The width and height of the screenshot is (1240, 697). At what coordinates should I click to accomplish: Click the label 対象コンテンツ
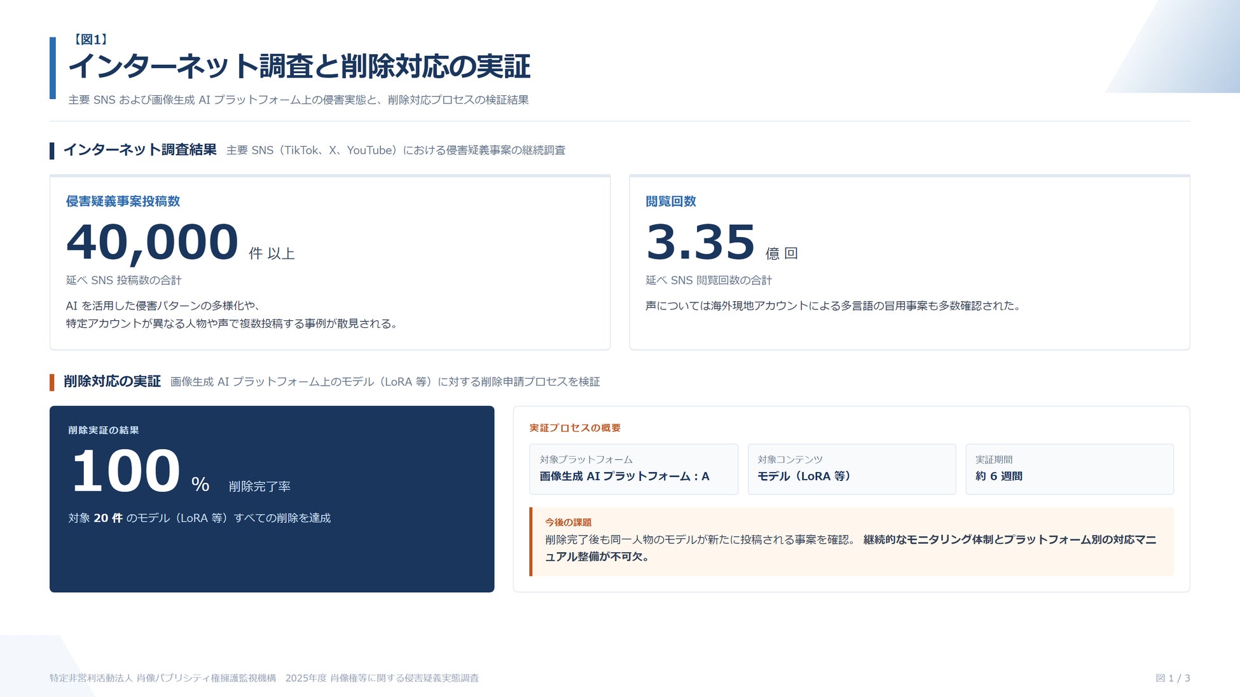point(790,459)
